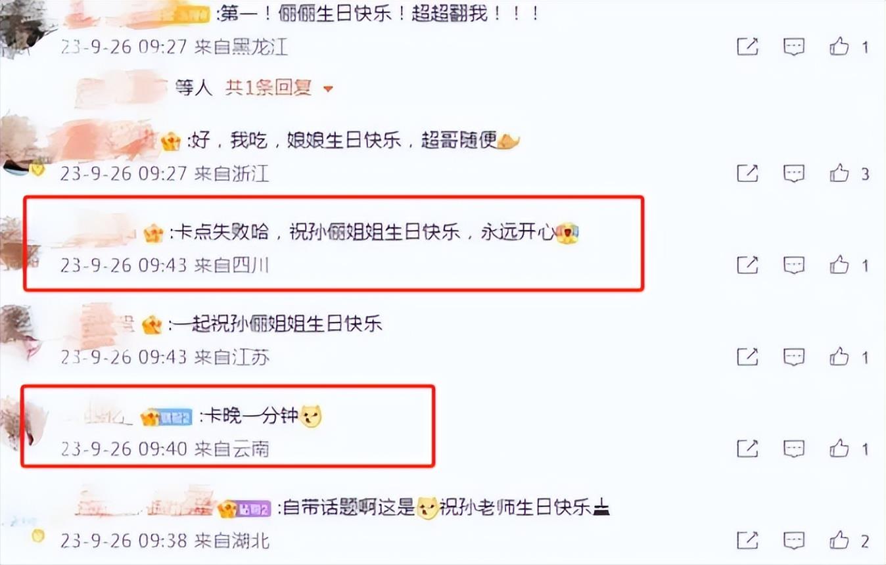Like the comment from 黑龙江
886x565 pixels.
pos(839,47)
